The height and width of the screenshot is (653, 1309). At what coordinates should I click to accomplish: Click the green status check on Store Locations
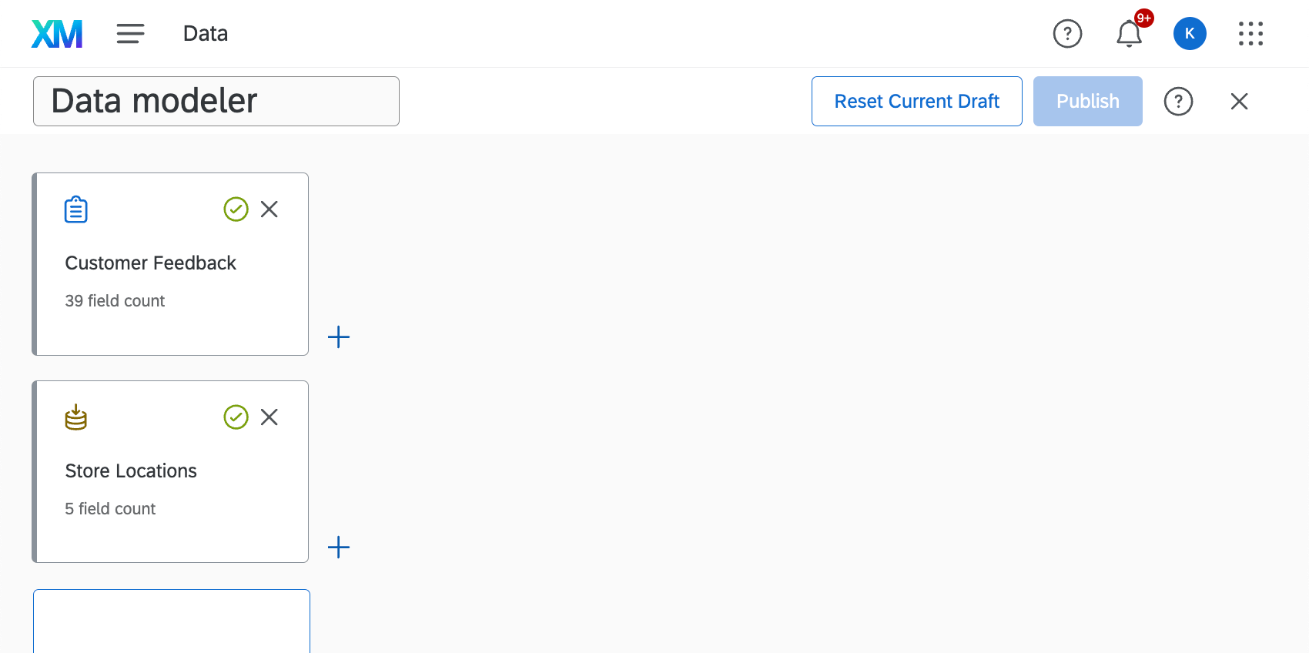click(x=236, y=417)
